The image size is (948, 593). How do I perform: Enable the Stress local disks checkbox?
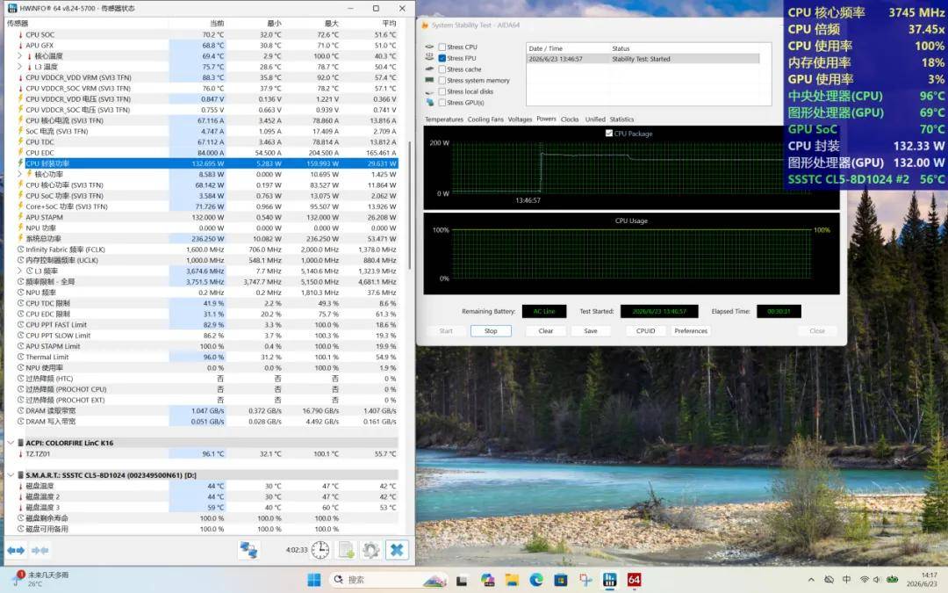(x=442, y=91)
